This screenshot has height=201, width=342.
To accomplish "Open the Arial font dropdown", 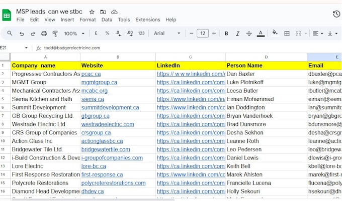I will (x=167, y=33).
